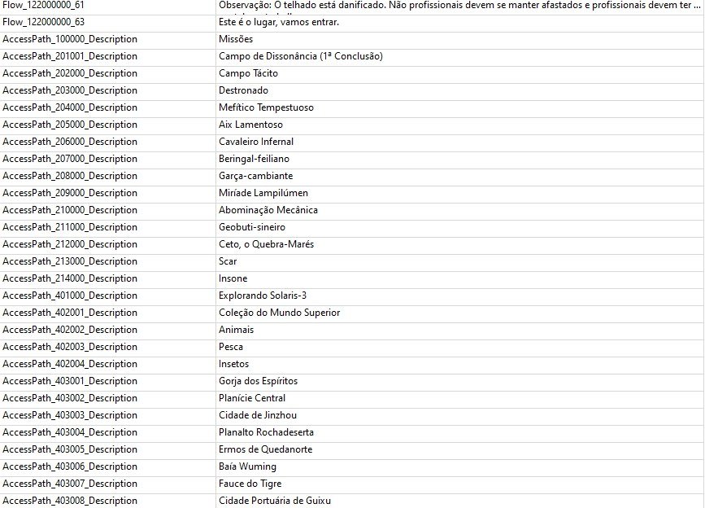Viewport: 705px width, 508px height.
Task: Click the 'Planície Central' cell
Action: click(x=459, y=399)
